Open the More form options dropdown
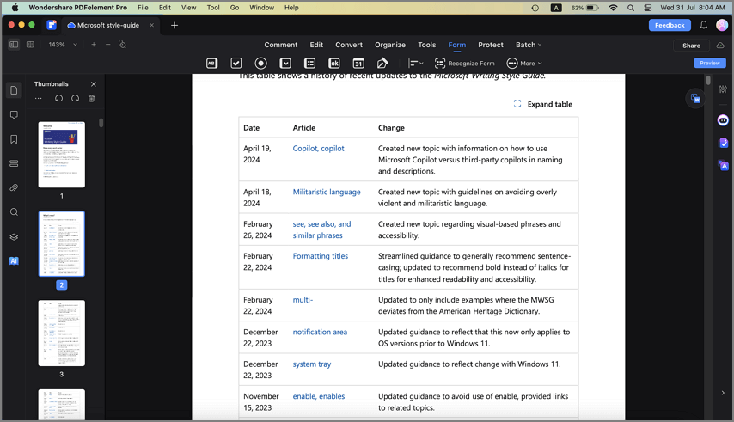This screenshot has height=422, width=734. [524, 64]
